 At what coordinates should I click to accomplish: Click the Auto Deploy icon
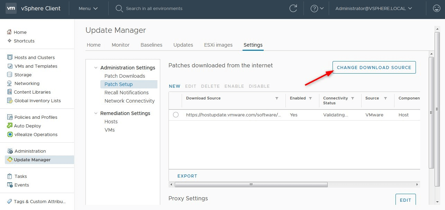click(x=10, y=126)
